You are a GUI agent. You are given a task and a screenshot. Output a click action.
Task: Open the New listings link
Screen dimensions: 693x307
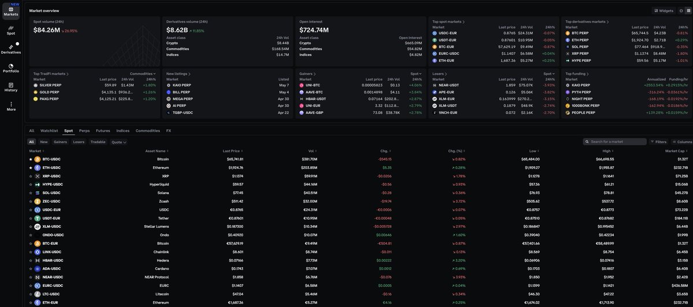tap(178, 74)
